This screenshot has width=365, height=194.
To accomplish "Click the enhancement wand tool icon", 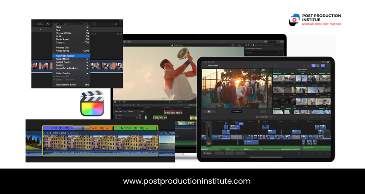I will coord(49,24).
